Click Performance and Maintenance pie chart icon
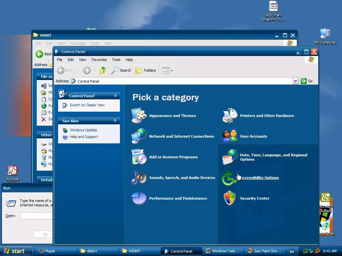Screen dimensions: 342x256 (x=139, y=198)
